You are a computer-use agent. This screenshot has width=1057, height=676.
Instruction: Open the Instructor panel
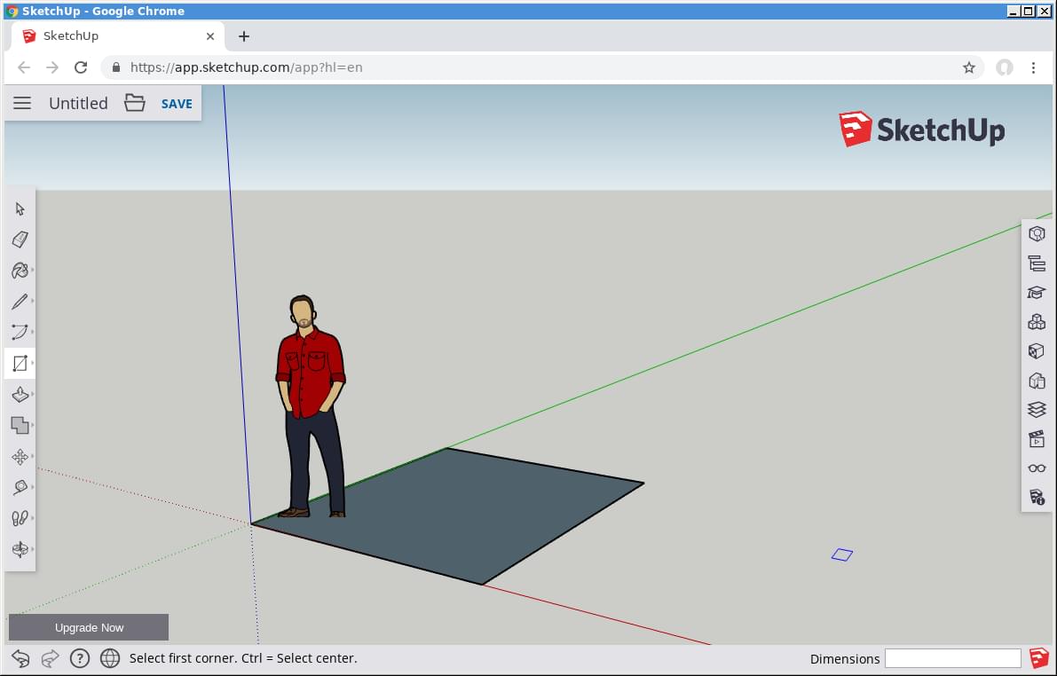(x=1037, y=293)
